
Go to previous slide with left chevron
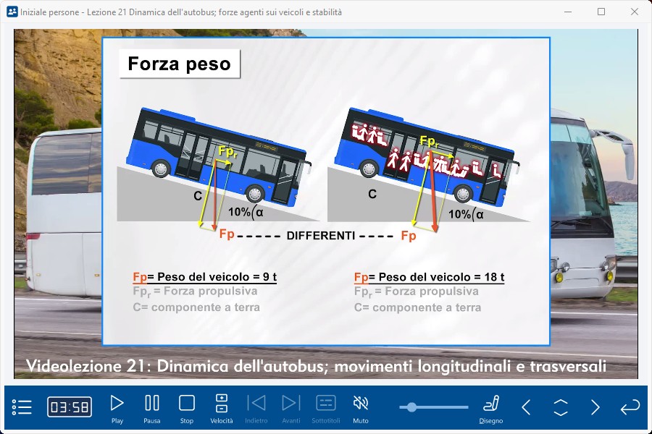527,407
